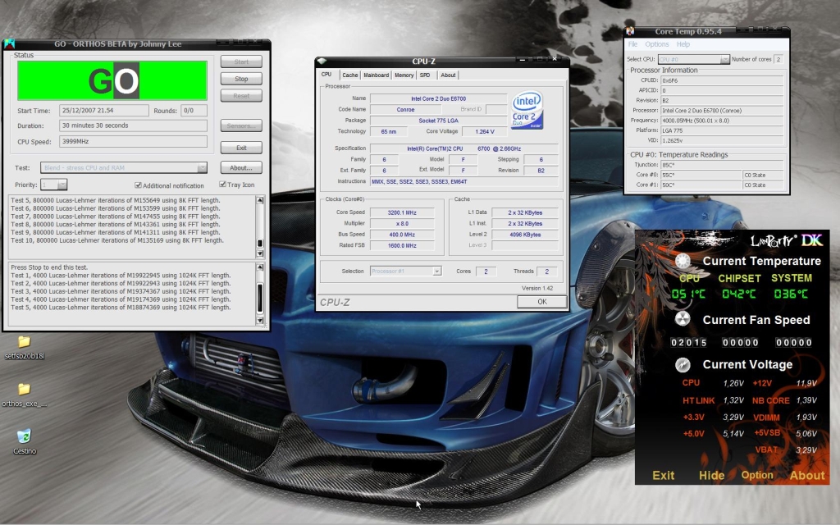Switch to the SPD tab in CPU-Z

425,75
